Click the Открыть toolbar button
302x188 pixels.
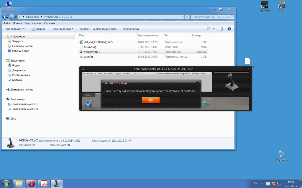(39, 29)
